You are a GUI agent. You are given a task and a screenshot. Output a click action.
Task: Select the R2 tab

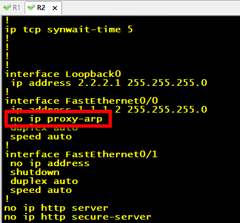43,8
